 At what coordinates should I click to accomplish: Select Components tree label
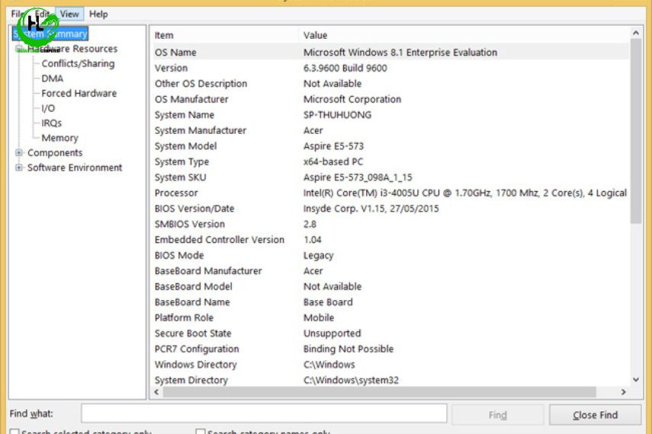(55, 153)
